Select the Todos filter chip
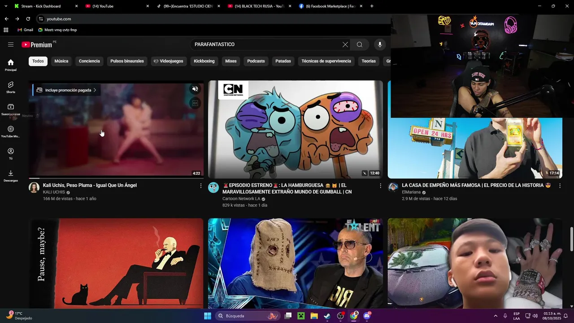Viewport: 574px width, 323px height. point(38,61)
